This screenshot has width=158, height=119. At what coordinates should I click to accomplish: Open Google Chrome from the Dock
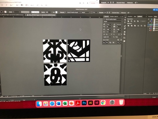click(103, 103)
